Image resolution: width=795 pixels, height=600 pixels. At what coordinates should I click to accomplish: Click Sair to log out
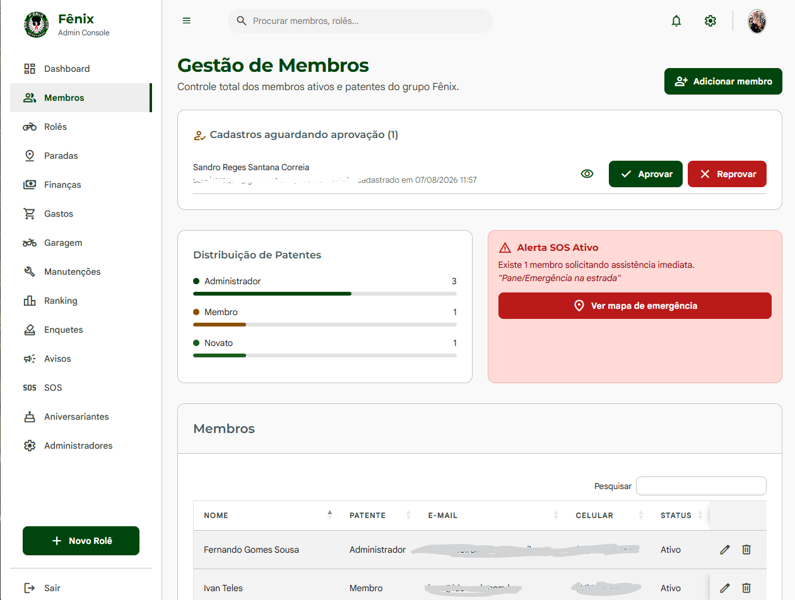81,588
